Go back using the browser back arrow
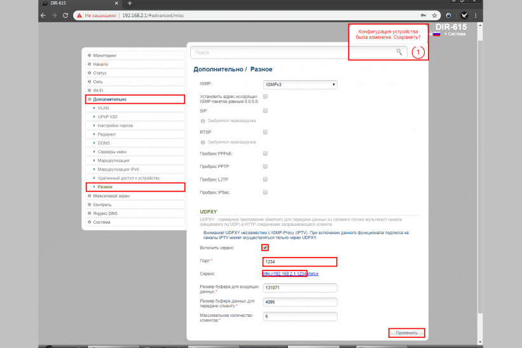 tap(43, 15)
